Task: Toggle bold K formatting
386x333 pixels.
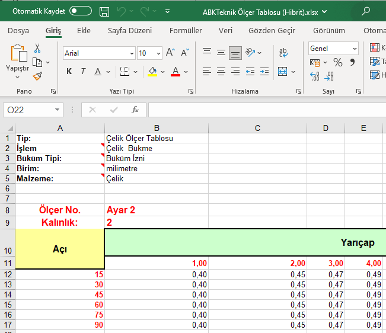Action: tap(69, 72)
